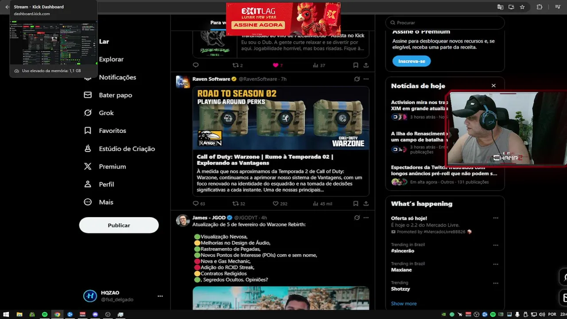This screenshot has width=567, height=319.
Task: Bookmark this page with star icon
Action: [522, 7]
